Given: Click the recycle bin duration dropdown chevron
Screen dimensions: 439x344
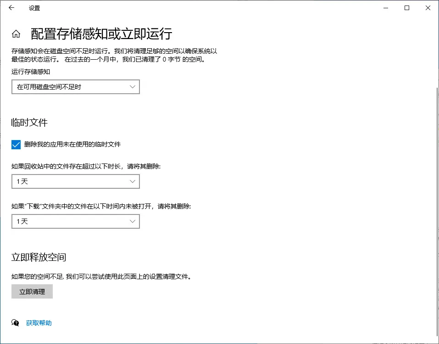Looking at the screenshot, I should [133, 181].
